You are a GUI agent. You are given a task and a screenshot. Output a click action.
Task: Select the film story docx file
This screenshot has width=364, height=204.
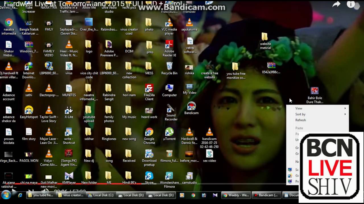[29, 134]
